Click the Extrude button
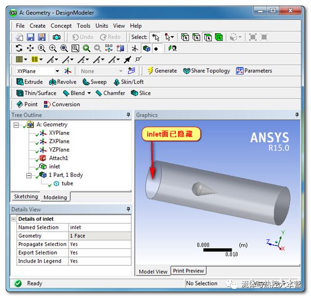Image resolution: width=311 pixels, height=298 pixels. (29, 82)
